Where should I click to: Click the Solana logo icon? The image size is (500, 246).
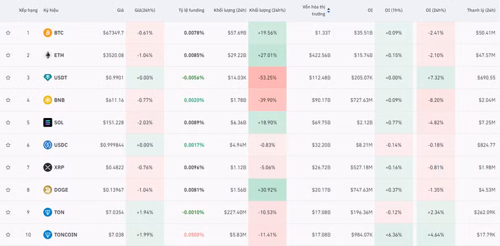(48, 122)
